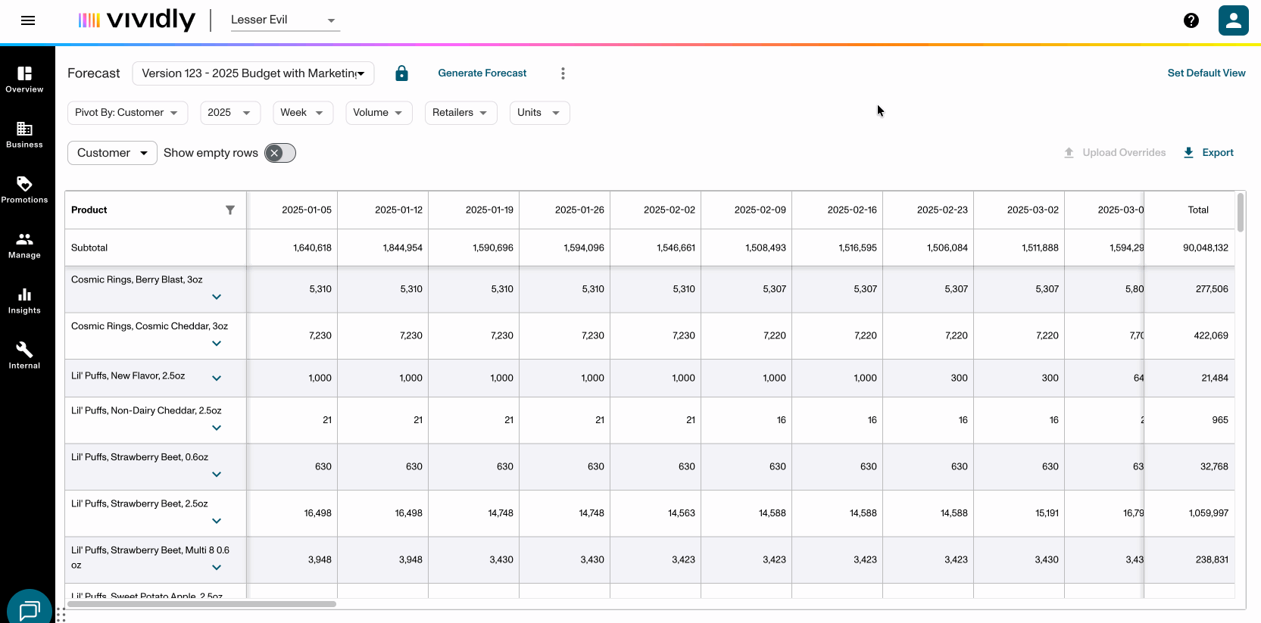Expand Lil' Puffs, New Flavor row

pos(217,378)
